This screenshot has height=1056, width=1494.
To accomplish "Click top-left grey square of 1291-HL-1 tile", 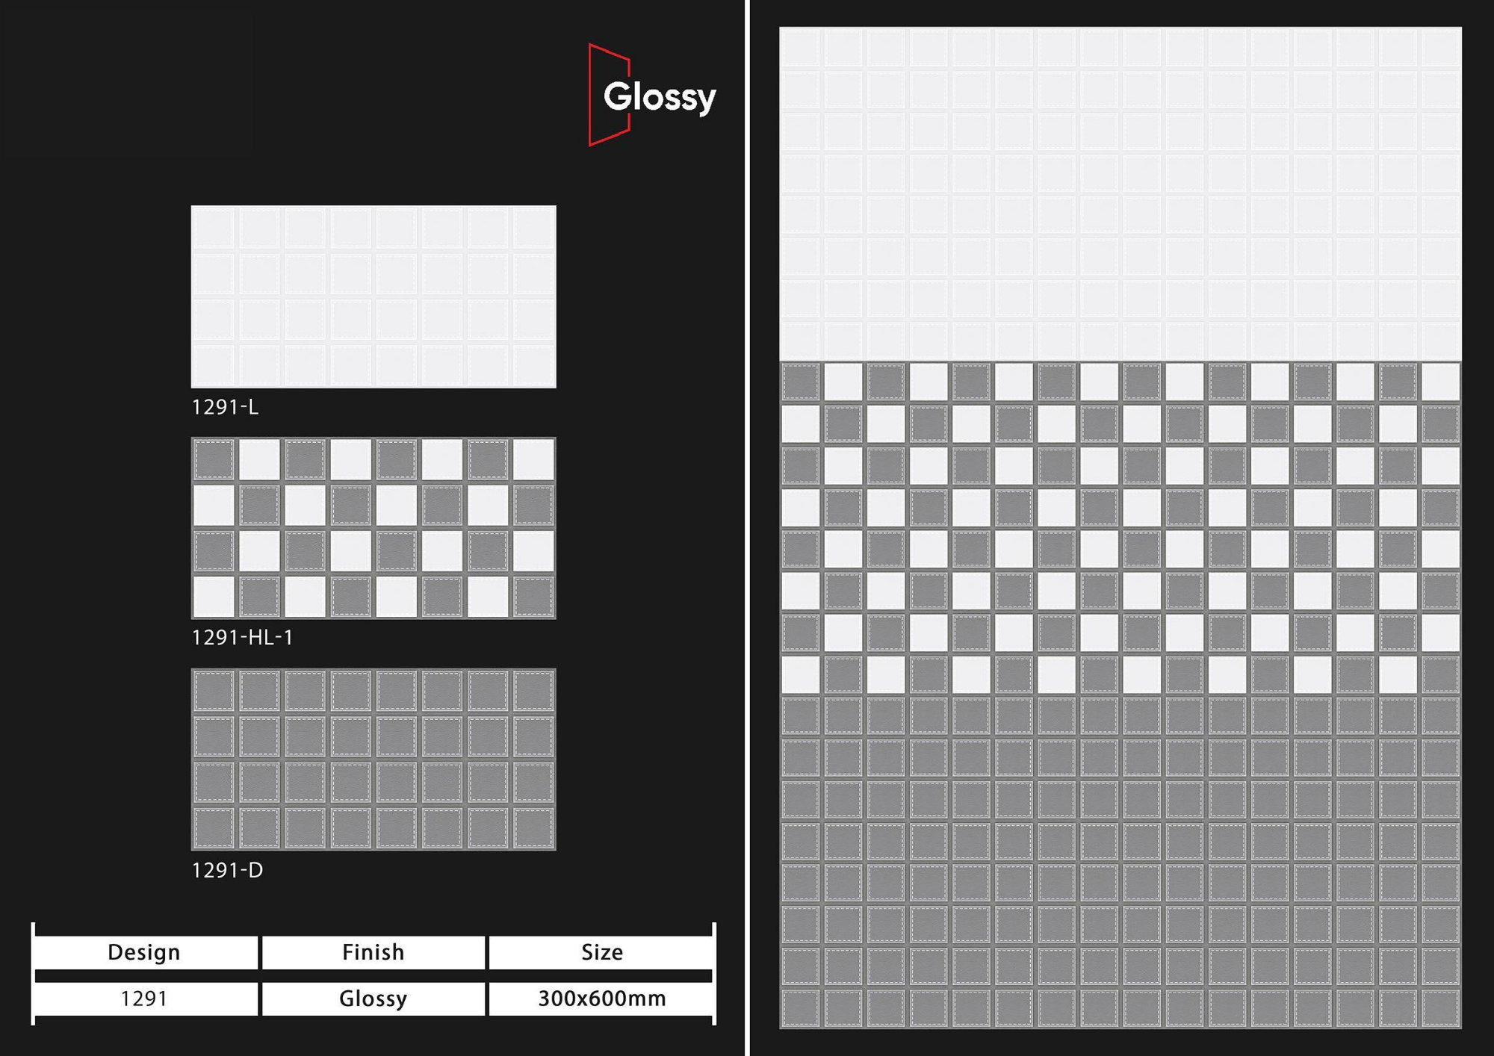I will coord(214,459).
